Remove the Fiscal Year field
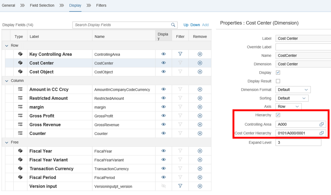Image resolution: width=331 pixels, height=195 pixels. [x=200, y=151]
